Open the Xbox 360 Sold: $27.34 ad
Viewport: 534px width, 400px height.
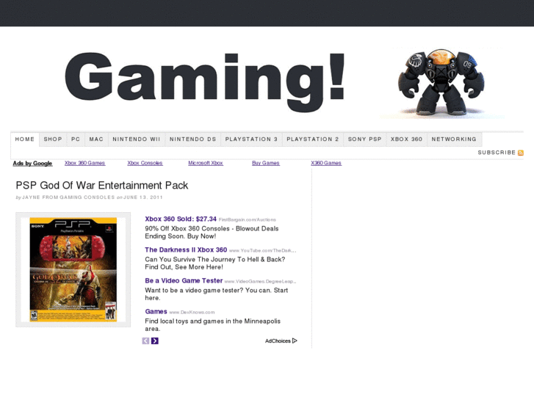pyautogui.click(x=181, y=219)
